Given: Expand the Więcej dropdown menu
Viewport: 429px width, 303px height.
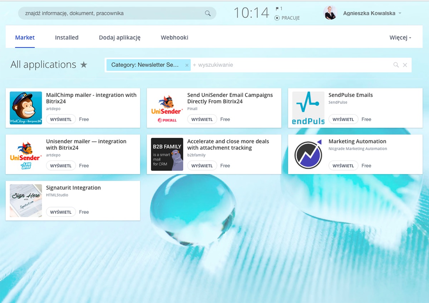Looking at the screenshot, I should (x=400, y=38).
